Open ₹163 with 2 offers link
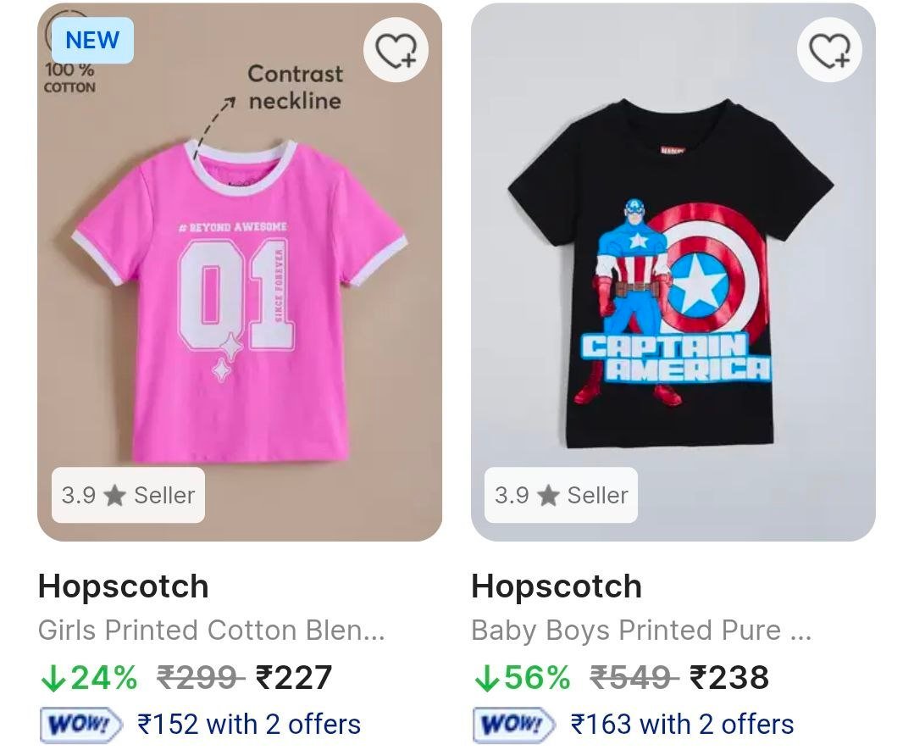 (x=680, y=725)
